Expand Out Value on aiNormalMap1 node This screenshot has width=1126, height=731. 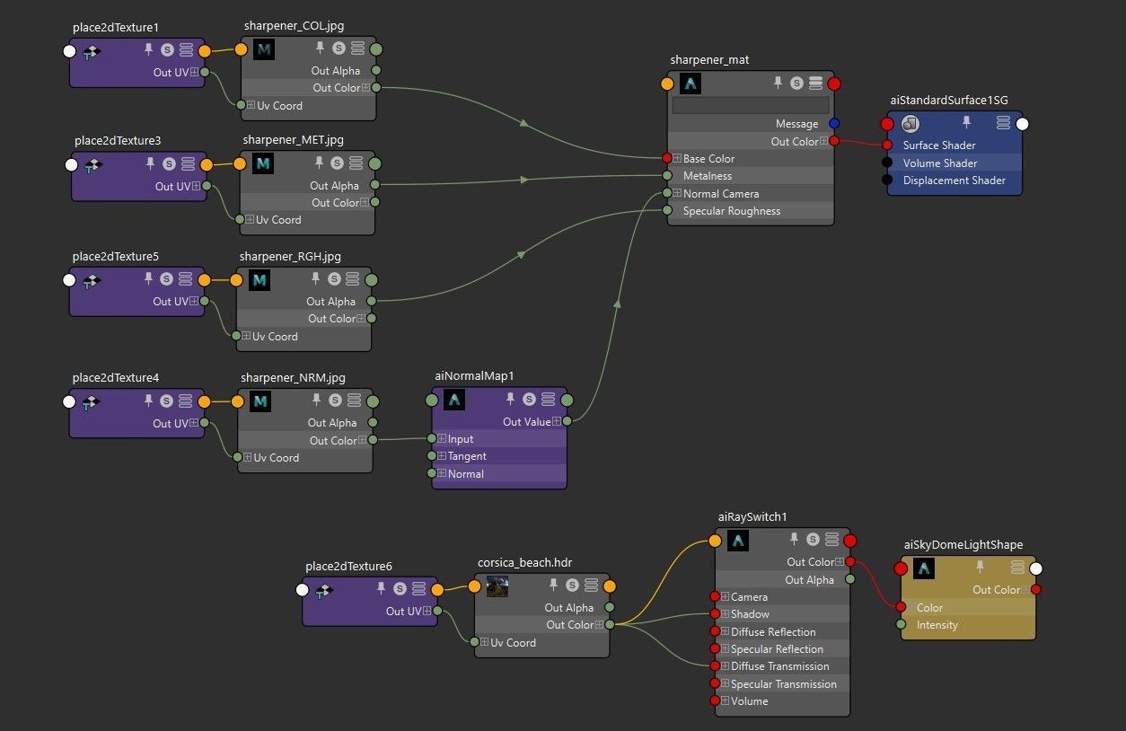556,421
